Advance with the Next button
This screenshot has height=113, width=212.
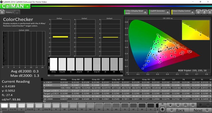pyautogui.click(x=201, y=110)
